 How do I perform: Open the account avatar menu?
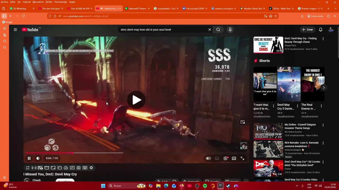click(x=331, y=30)
